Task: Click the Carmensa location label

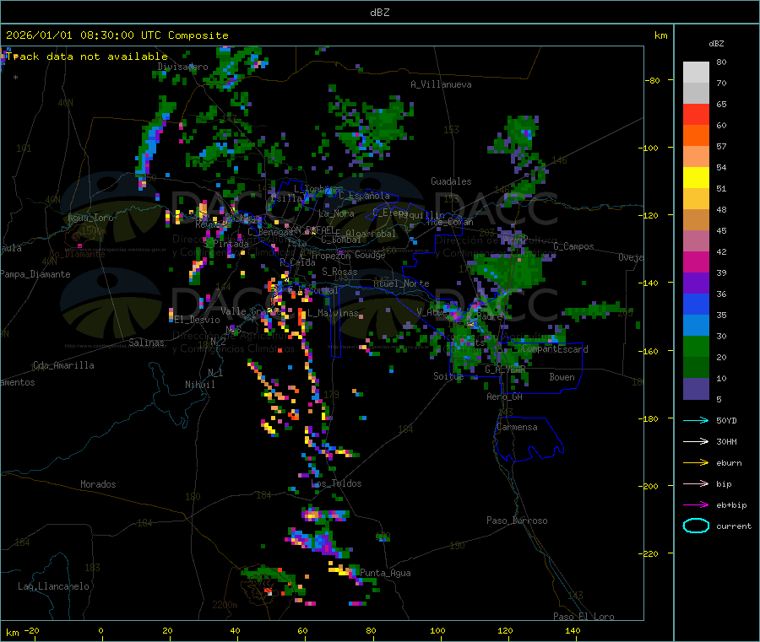Action: point(517,428)
